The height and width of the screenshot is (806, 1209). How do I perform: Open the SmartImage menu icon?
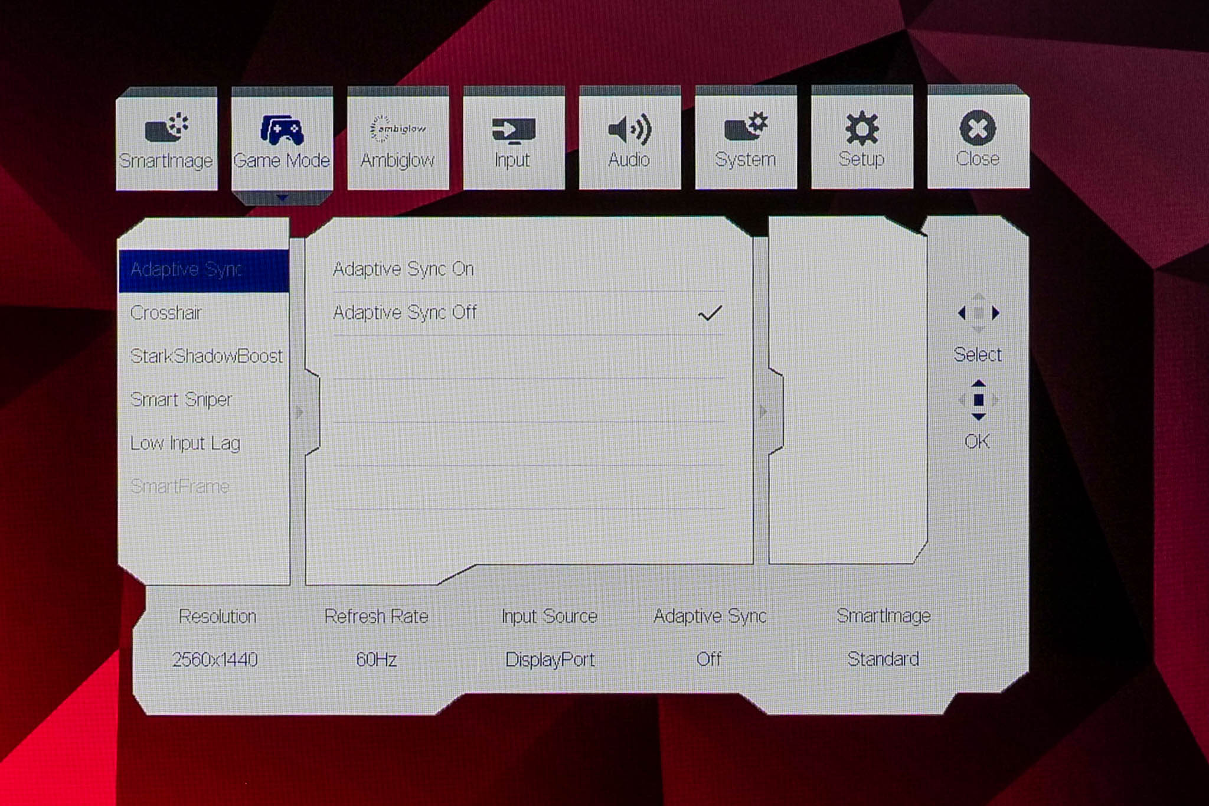tap(166, 128)
